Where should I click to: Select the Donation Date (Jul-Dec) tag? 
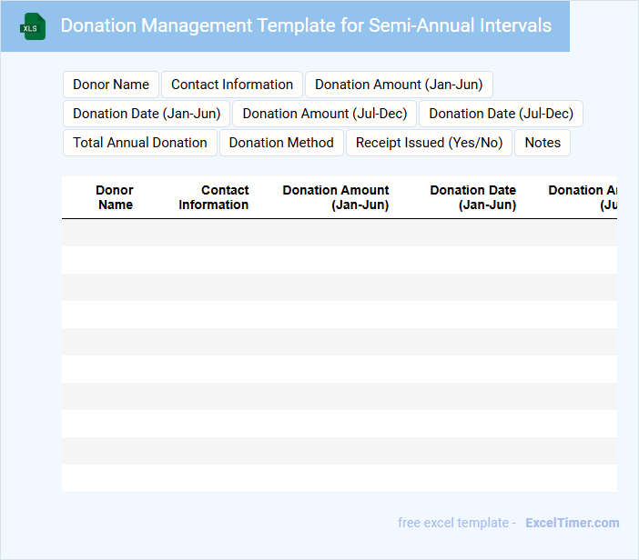501,114
